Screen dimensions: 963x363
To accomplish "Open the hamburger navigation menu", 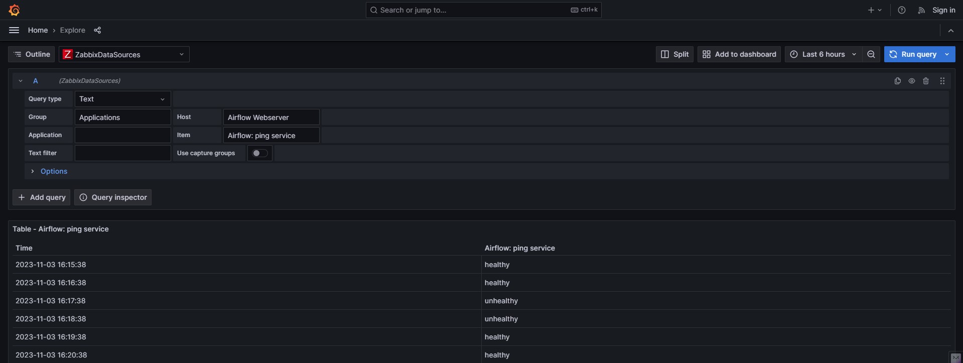I will [x=14, y=30].
